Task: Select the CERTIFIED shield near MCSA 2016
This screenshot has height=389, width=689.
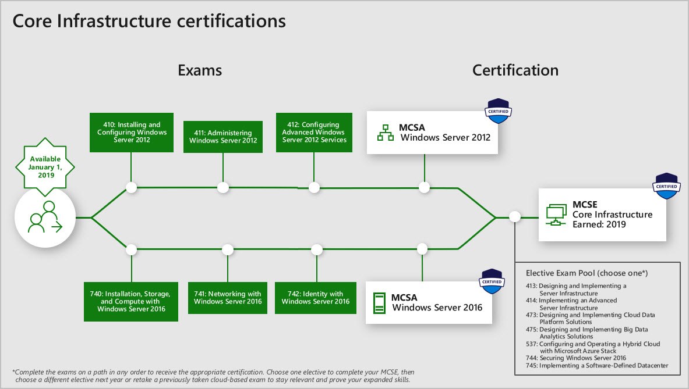Action: (492, 282)
